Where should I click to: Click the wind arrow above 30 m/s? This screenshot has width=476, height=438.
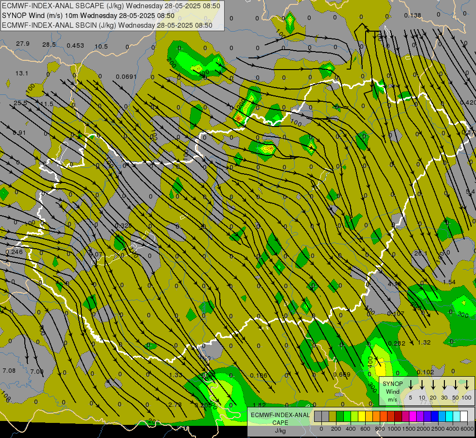(444, 384)
